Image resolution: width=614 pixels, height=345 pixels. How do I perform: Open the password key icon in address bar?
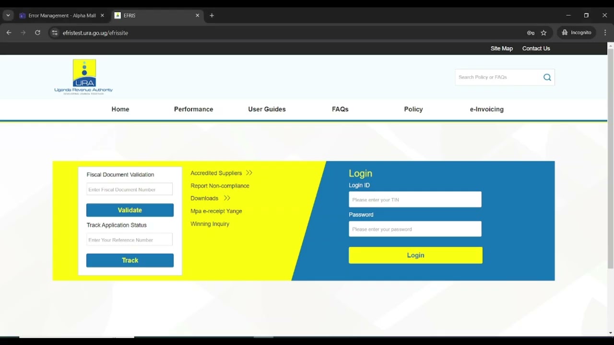pos(531,33)
